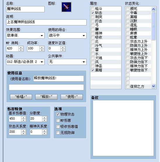Toggle the 麻痹 state change box
The image size is (160, 162).
[128, 33]
